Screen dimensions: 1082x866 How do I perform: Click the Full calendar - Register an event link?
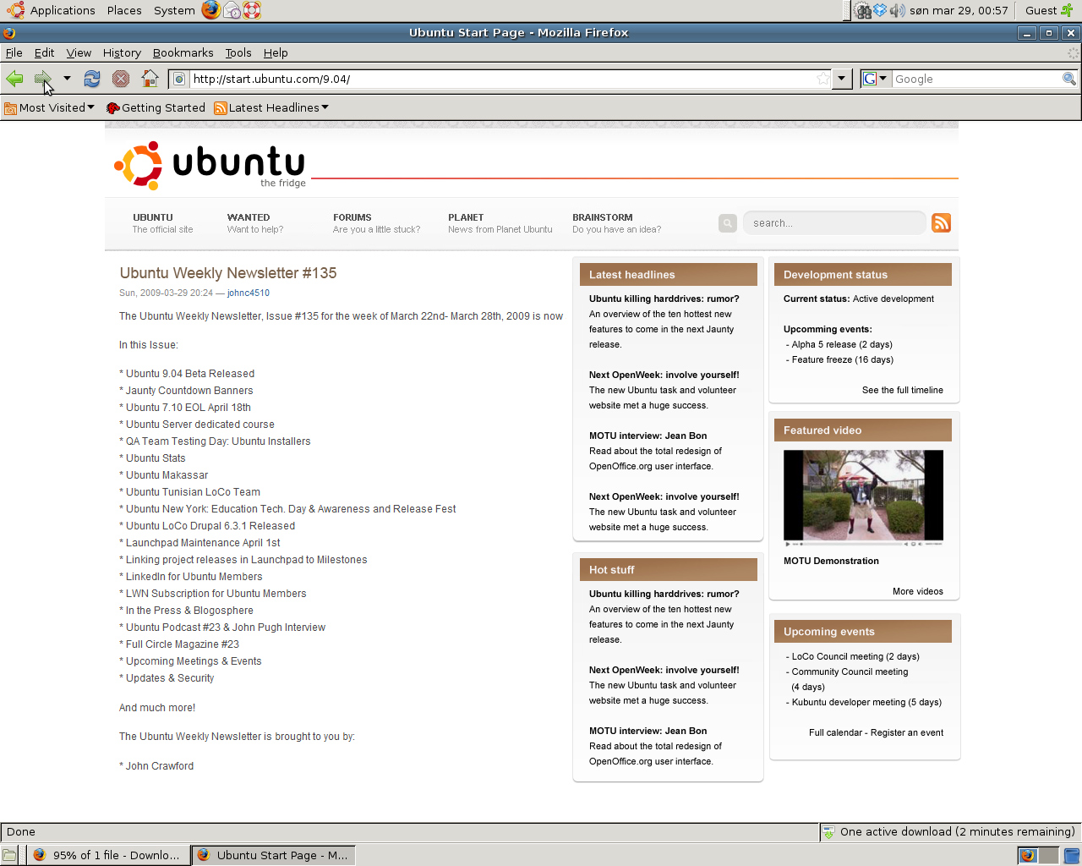876,732
